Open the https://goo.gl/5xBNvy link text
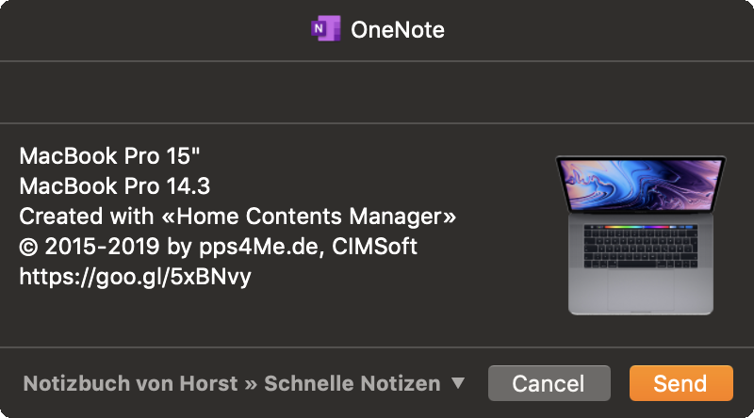754x418 pixels. (135, 277)
